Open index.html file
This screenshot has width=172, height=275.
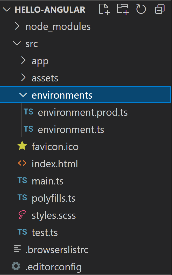click(x=55, y=164)
